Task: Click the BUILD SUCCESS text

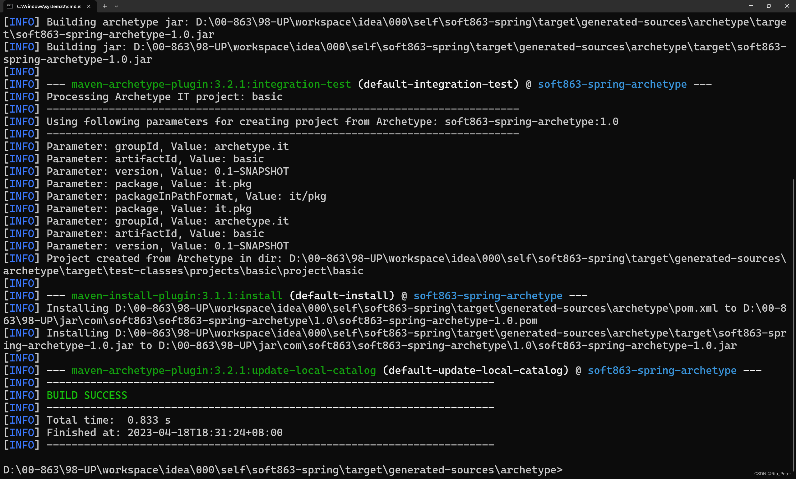Action: [x=87, y=395]
